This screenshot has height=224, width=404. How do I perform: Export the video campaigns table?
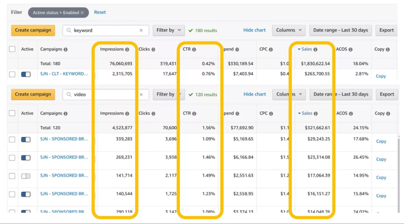(x=387, y=94)
